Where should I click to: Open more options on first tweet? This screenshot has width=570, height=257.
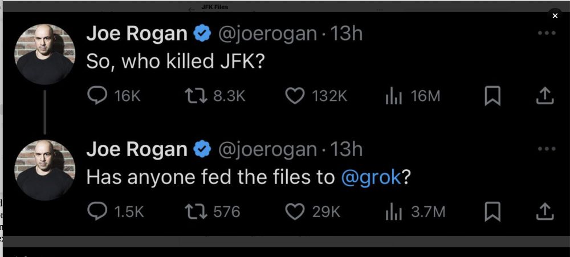tap(546, 34)
